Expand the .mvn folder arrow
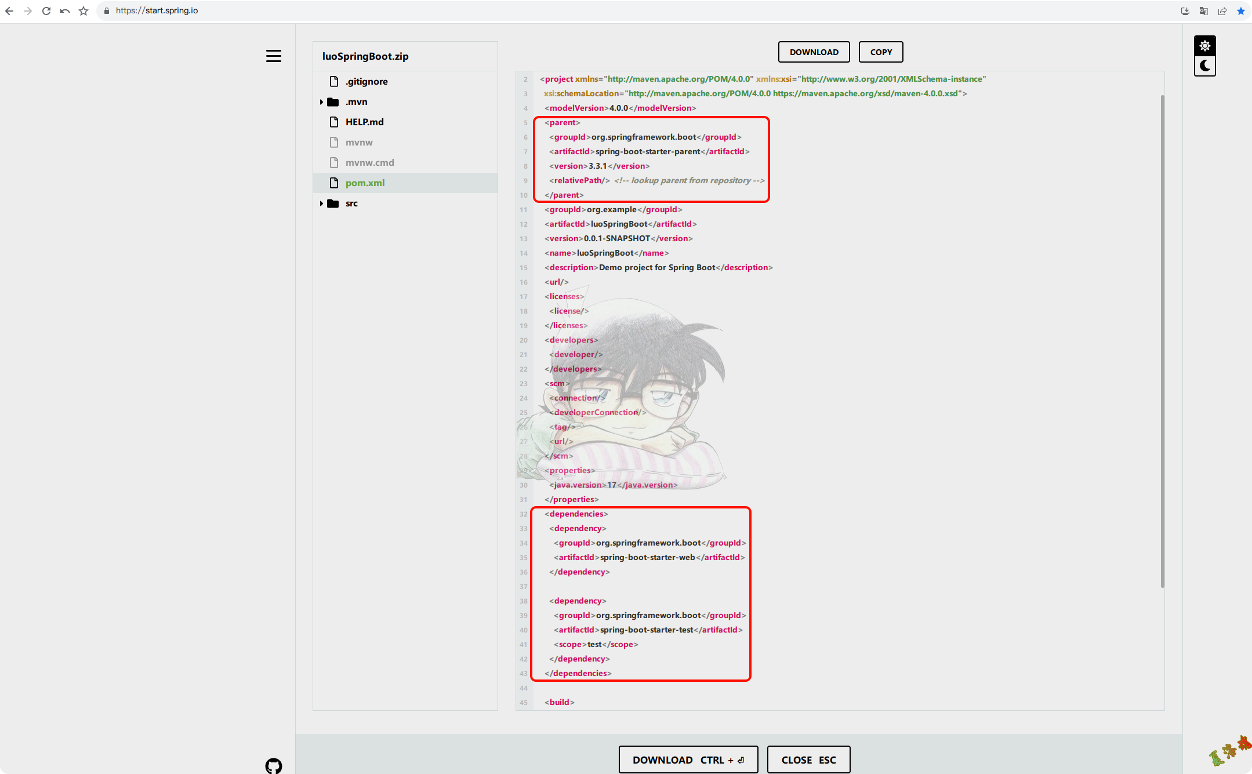This screenshot has height=774, width=1252. point(321,102)
